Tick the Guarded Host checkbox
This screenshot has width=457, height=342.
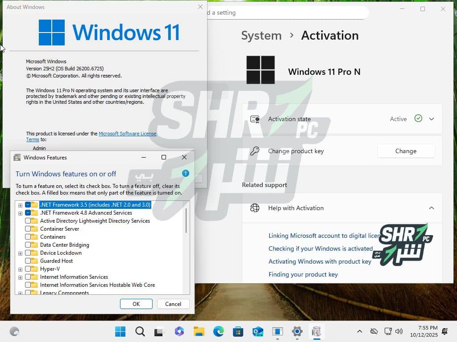point(28,261)
